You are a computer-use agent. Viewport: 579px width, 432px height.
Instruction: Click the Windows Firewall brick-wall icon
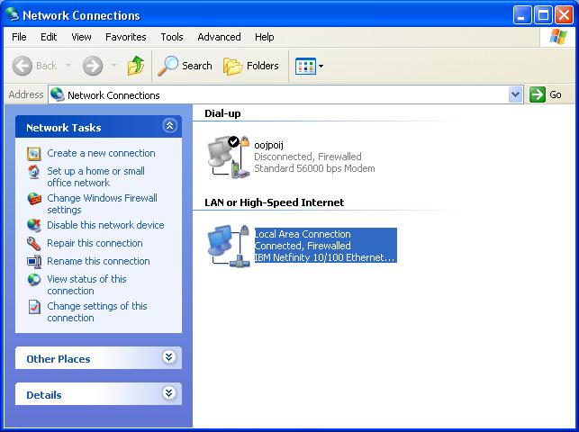click(x=34, y=199)
